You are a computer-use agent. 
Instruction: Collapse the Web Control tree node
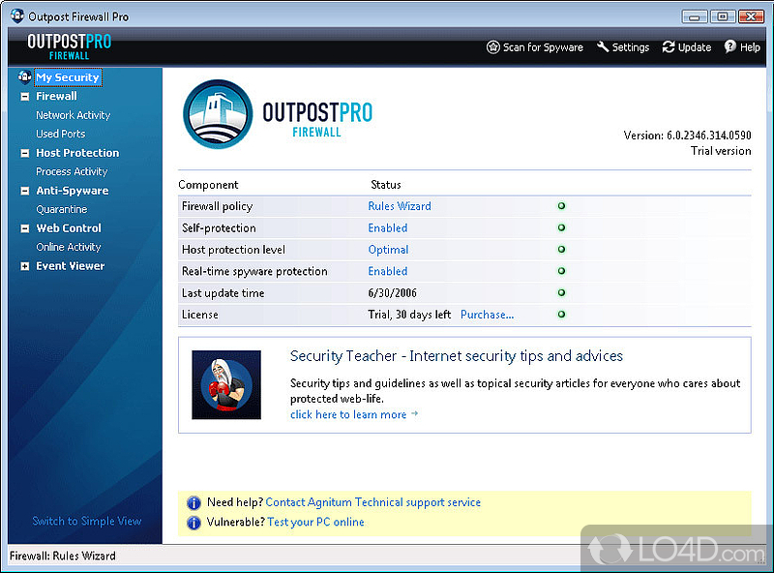click(x=25, y=228)
